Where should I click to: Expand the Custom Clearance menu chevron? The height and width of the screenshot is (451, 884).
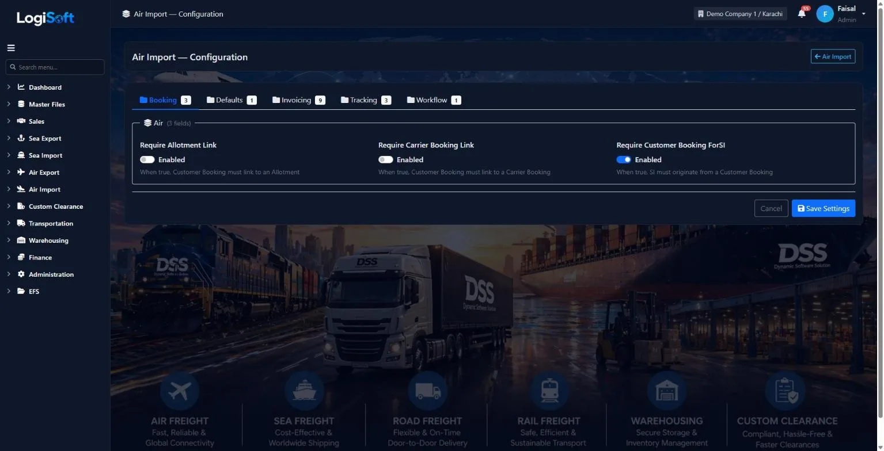point(9,206)
